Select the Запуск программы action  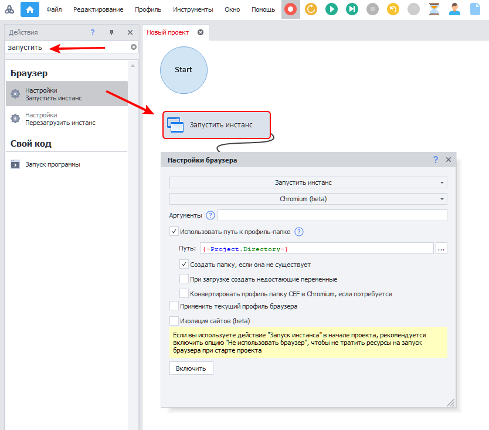click(67, 164)
